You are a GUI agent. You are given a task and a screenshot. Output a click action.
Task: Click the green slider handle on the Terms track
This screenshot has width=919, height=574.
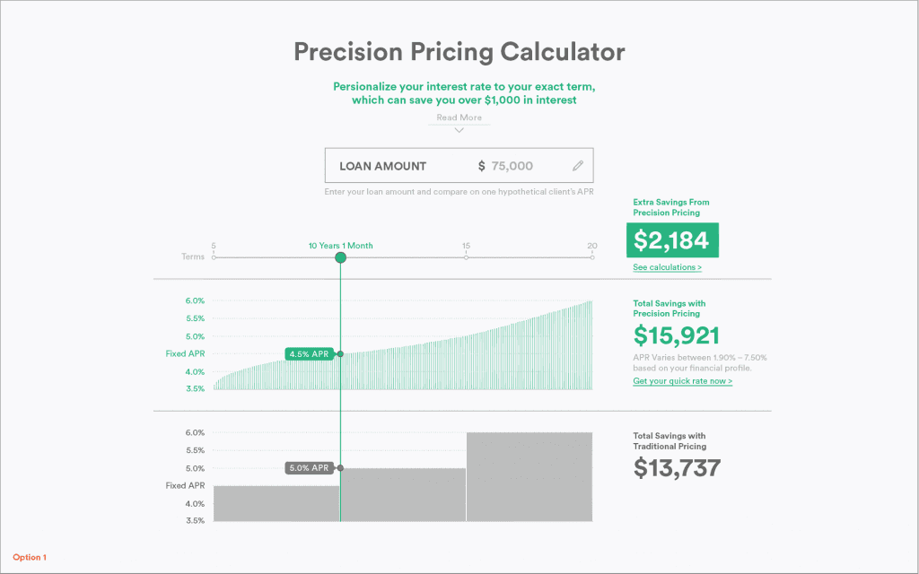pos(340,257)
